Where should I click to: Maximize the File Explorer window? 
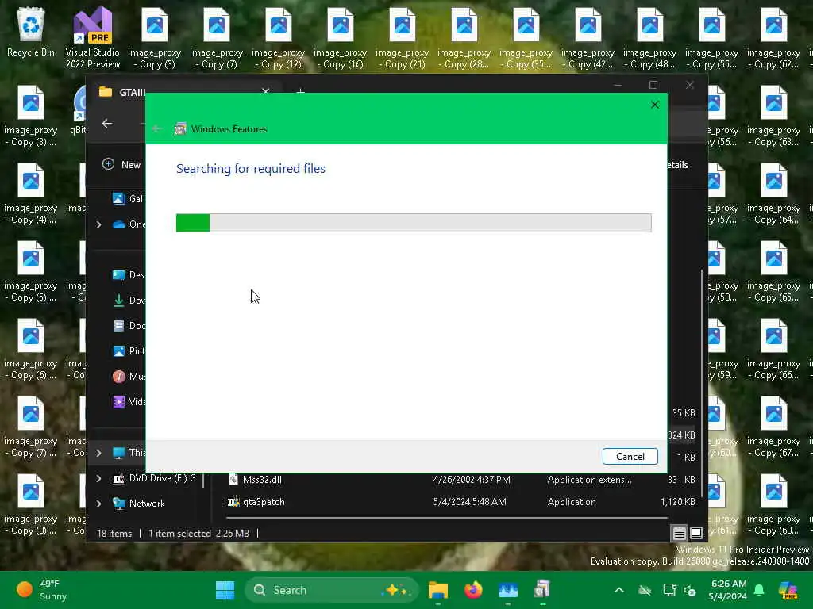653,85
